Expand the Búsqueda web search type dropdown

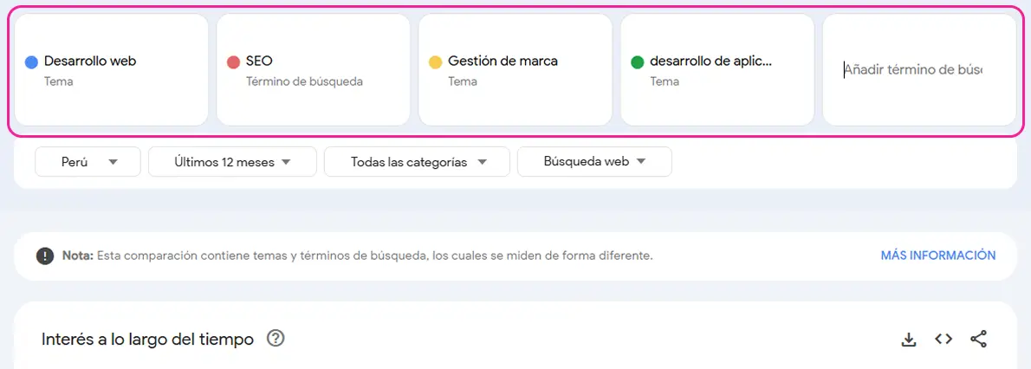[x=594, y=162]
